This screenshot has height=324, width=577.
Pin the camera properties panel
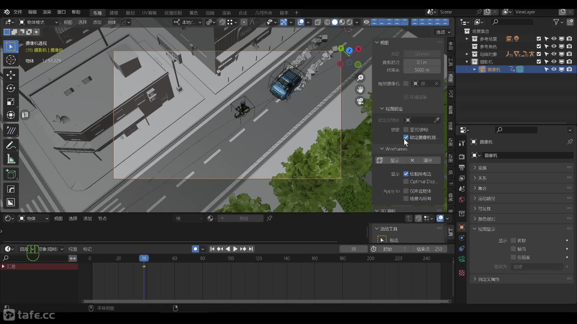tap(570, 142)
